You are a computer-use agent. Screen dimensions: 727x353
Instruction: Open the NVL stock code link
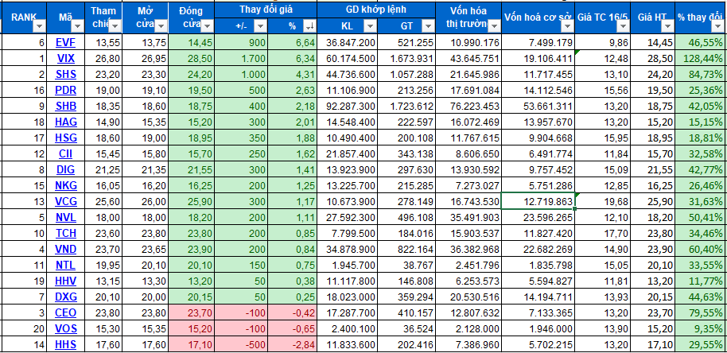click(x=65, y=217)
